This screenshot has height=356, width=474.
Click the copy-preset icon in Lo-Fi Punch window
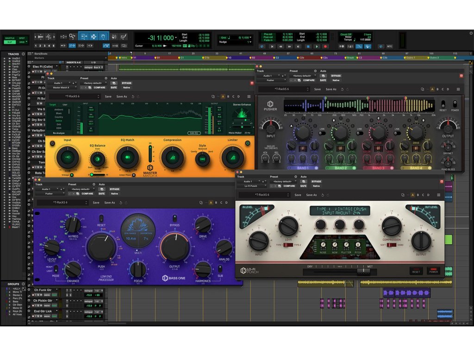point(403,195)
